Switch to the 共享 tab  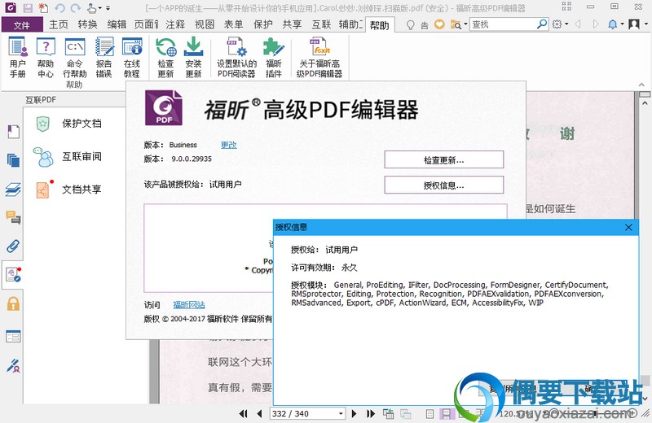292,25
